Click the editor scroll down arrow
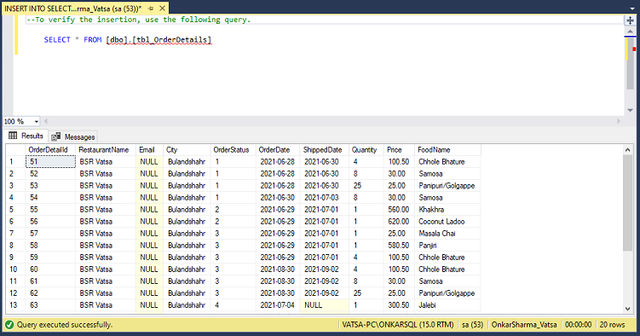Viewport: 640px width, 336px height. [x=631, y=111]
